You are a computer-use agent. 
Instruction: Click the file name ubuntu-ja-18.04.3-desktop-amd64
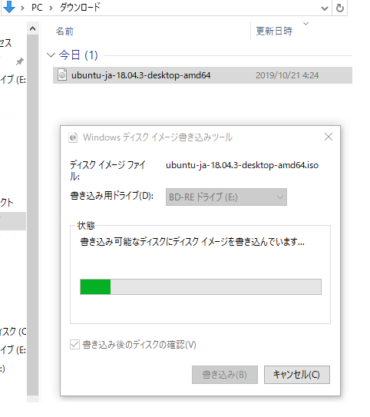[x=141, y=75]
